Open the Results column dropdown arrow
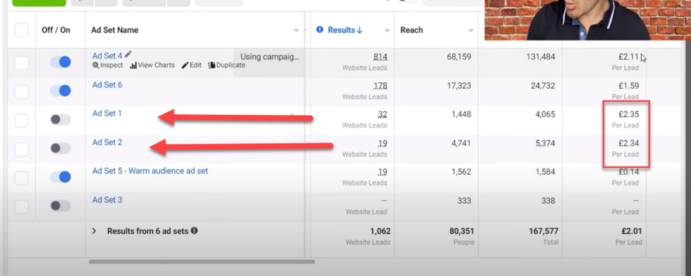Screen dimensions: 691x276 click(x=387, y=31)
